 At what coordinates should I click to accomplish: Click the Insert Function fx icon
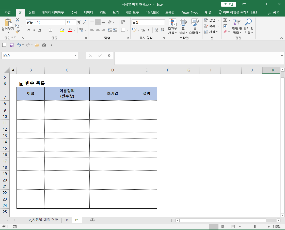(x=109, y=56)
